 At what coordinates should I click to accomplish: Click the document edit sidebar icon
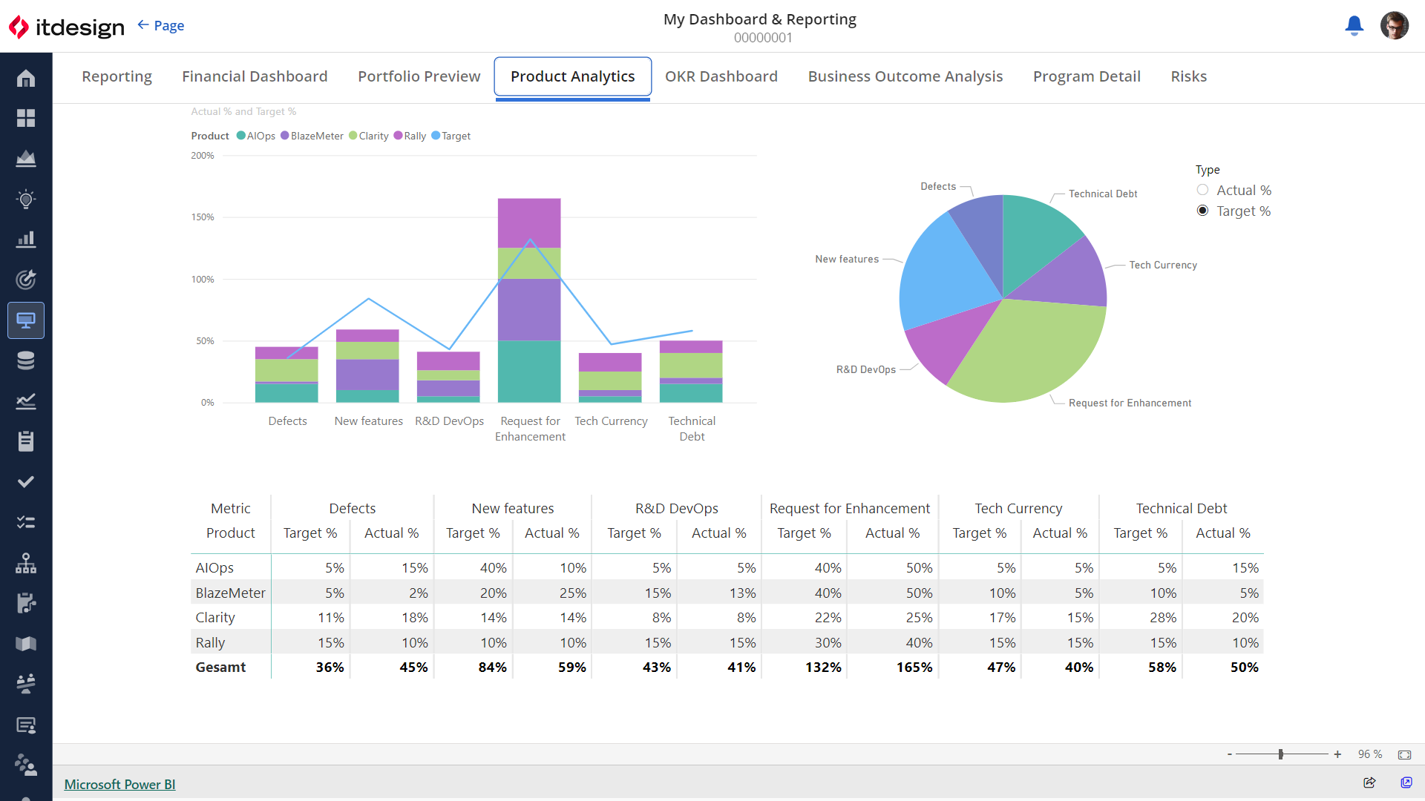point(26,603)
